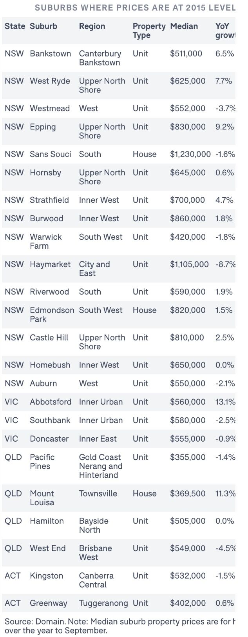Click the Suburb column header
Viewport: 248px width, 637px height.
click(x=43, y=26)
